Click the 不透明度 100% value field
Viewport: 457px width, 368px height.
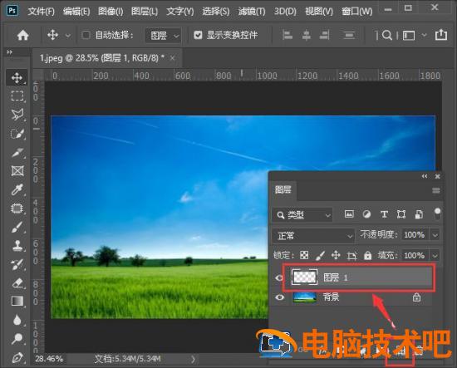(415, 235)
